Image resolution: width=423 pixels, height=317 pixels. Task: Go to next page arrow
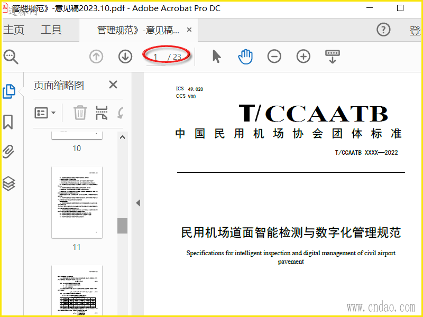(x=125, y=57)
